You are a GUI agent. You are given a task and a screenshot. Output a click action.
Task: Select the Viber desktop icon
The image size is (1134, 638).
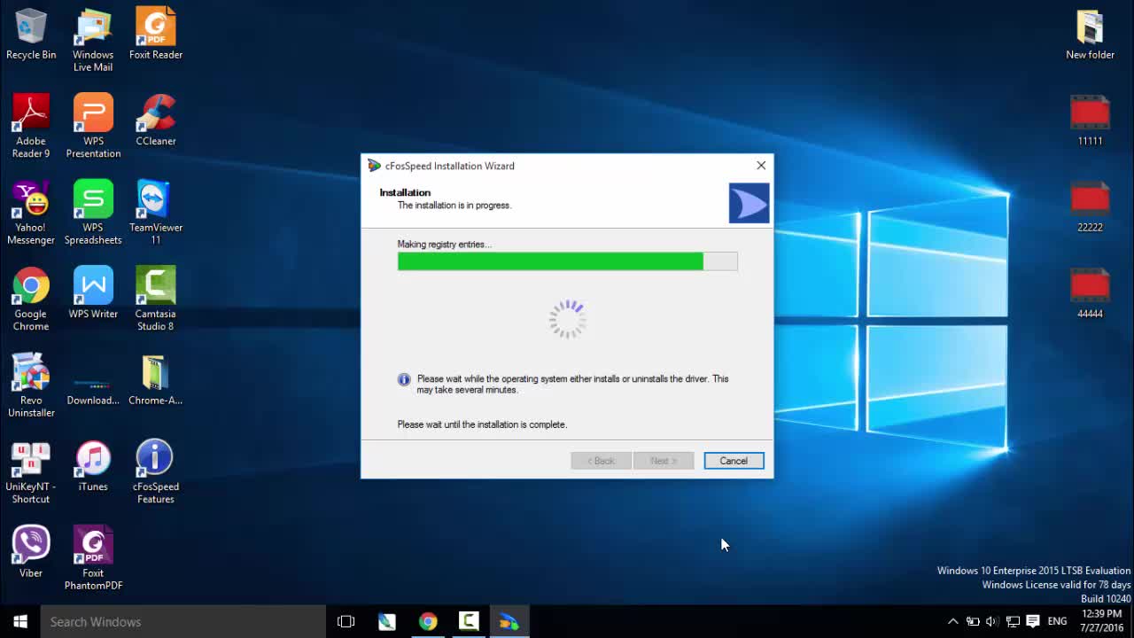click(31, 552)
